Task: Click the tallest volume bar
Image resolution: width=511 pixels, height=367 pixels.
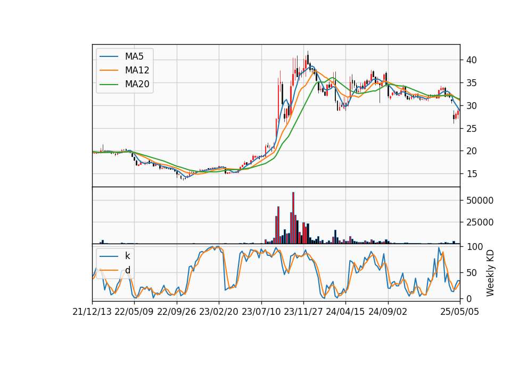Action: click(x=293, y=218)
